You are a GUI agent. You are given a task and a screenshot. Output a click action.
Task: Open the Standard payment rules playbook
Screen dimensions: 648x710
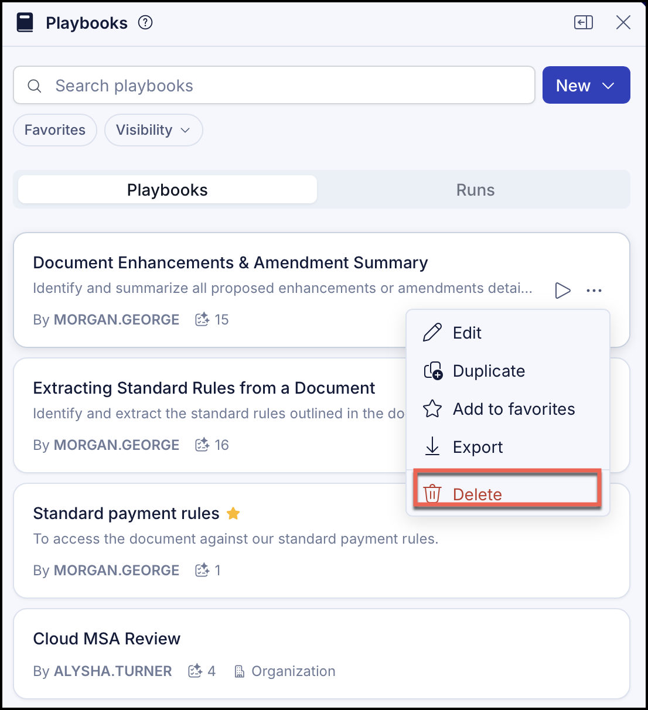126,514
